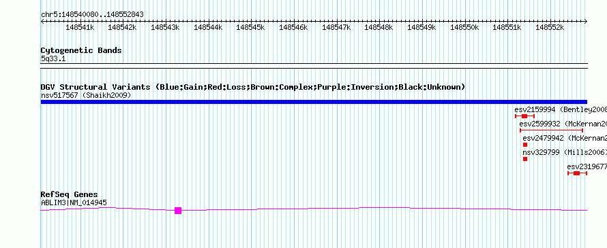
Task: Click the 148543k ruler tick label
Action: 165,27
